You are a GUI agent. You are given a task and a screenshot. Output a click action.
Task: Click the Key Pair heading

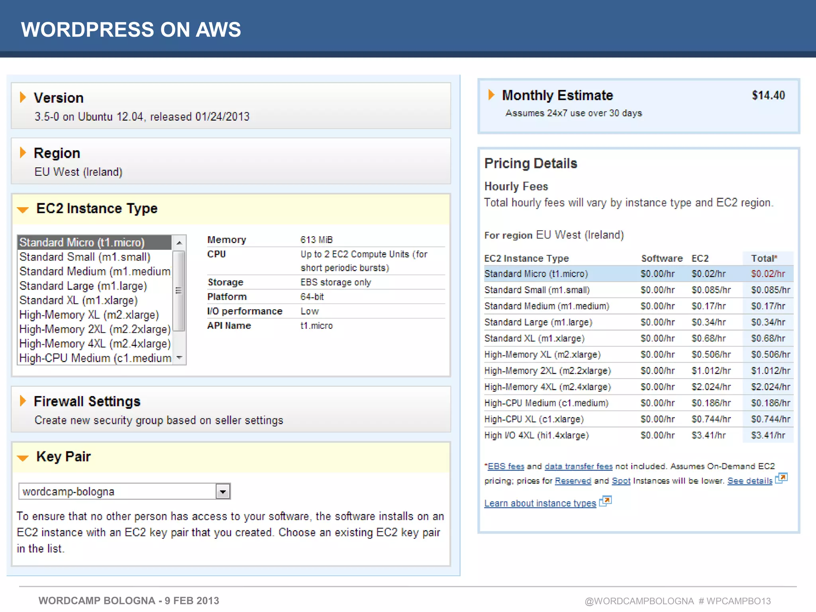63,457
